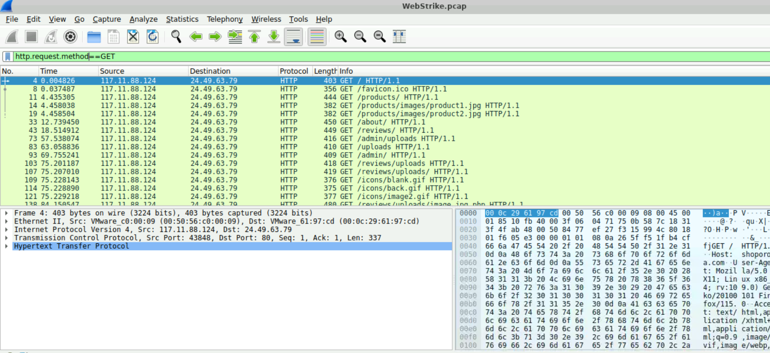Open the Analyze menu
The width and height of the screenshot is (770, 353).
click(x=143, y=19)
